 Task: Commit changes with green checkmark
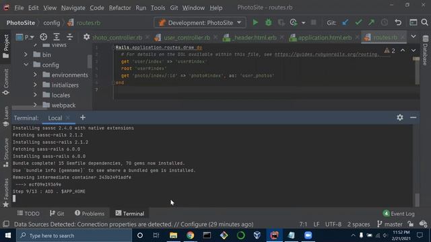[x=358, y=22]
